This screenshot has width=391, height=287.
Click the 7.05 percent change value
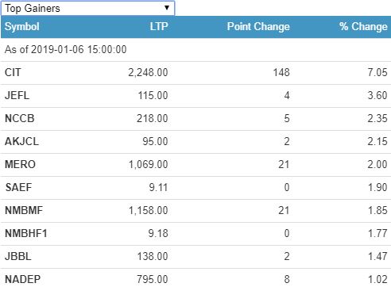coord(377,72)
